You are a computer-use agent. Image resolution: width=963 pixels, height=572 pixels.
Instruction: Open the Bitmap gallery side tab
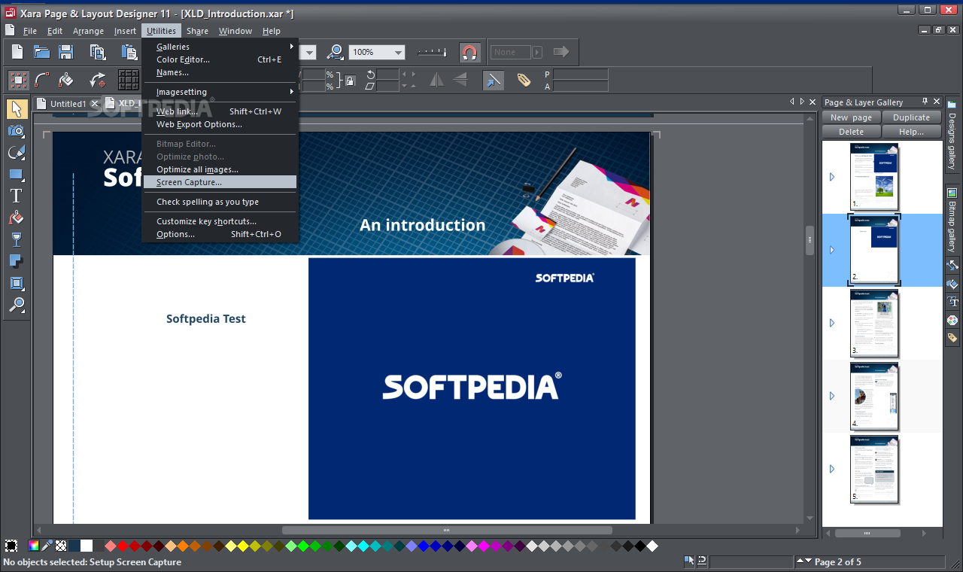click(x=952, y=220)
